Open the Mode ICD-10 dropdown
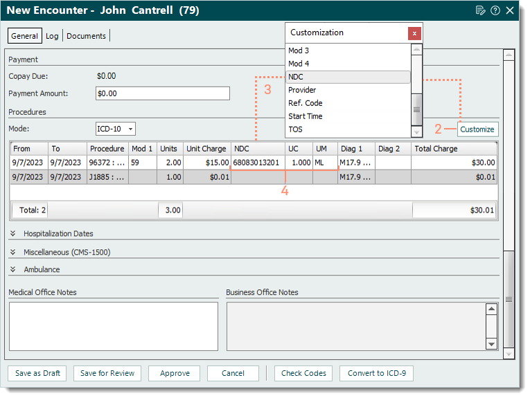The image size is (530, 398). [116, 129]
